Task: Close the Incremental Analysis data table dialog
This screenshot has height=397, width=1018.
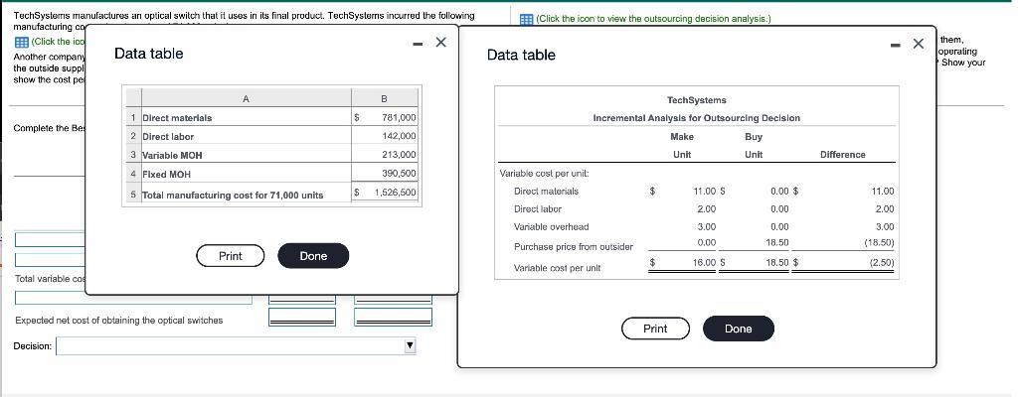Action: [x=918, y=44]
